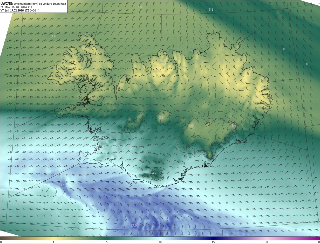Click the '5.1' value label on the map

tap(211, 9)
